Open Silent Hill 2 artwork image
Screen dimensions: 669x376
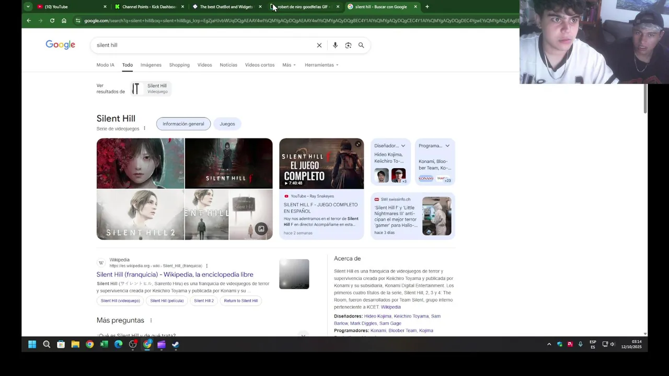point(140,215)
